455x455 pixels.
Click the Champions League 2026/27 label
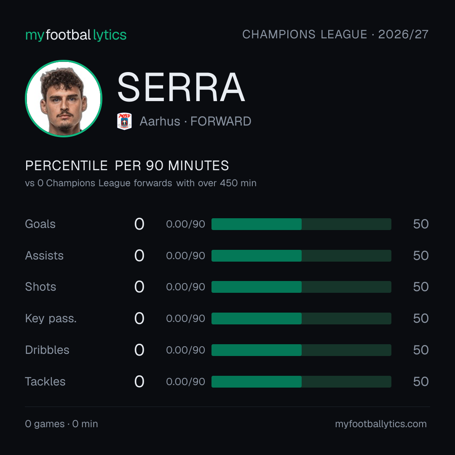pyautogui.click(x=335, y=34)
